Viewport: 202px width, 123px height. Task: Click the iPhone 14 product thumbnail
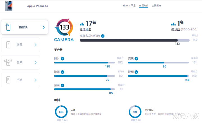coord(9,6)
